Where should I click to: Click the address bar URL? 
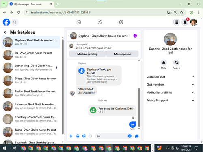tap(60, 13)
